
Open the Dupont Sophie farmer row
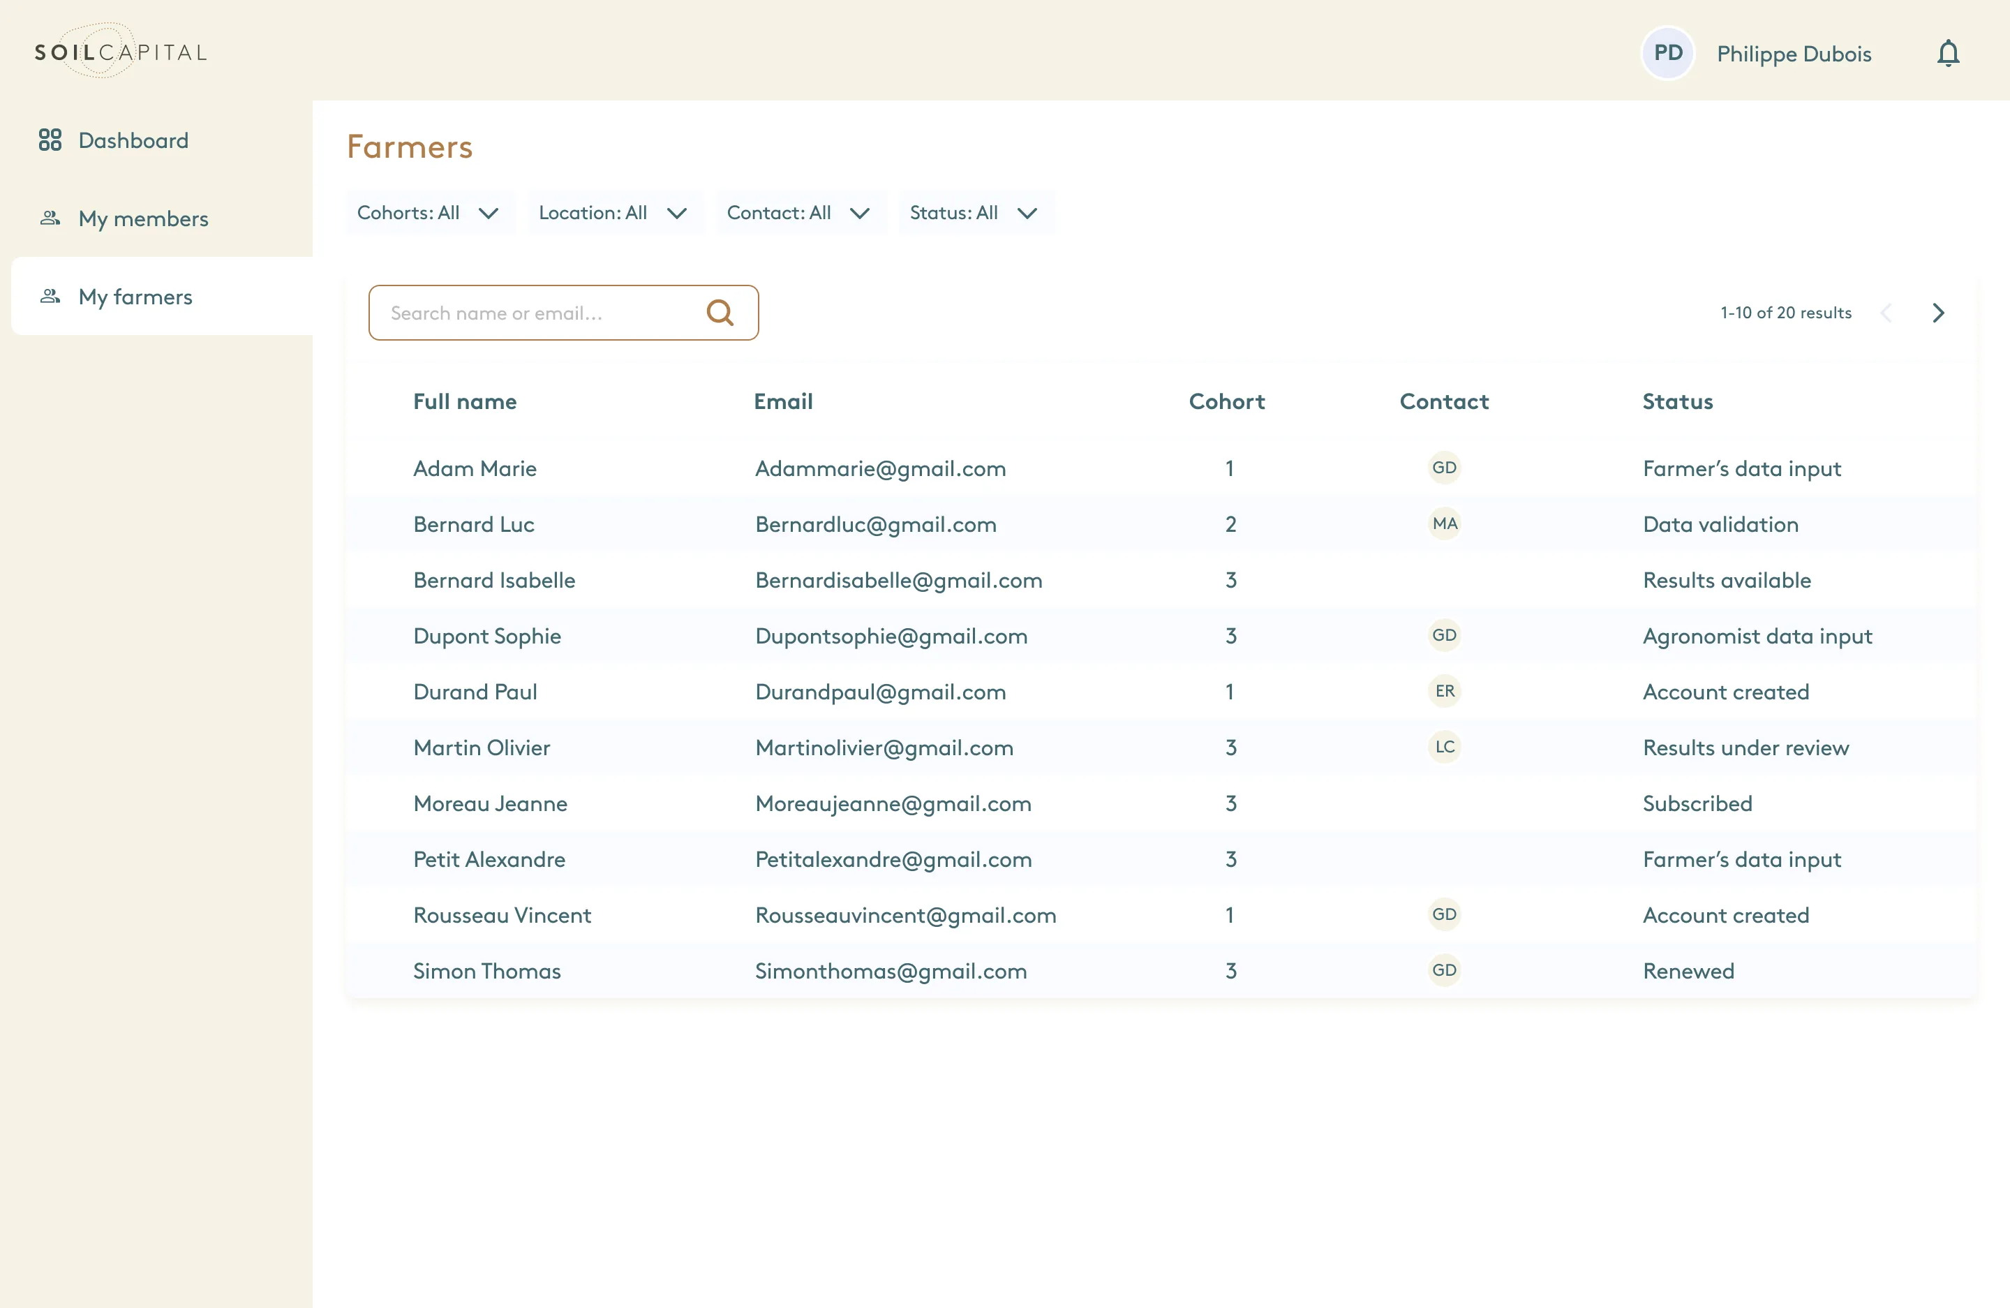tap(1161, 636)
